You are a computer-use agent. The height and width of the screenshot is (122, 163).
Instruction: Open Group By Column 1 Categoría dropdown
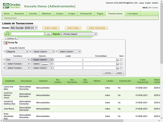click(x=17, y=52)
